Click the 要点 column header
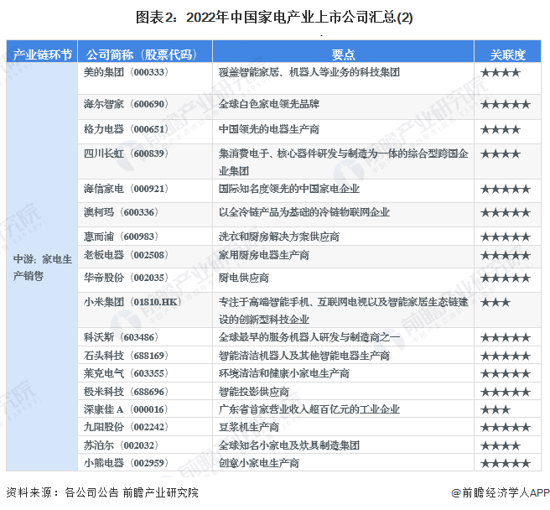550x510 pixels. pos(343,55)
